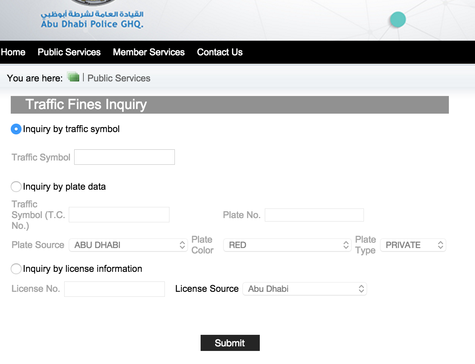
Task: Select Member Services from the navigation bar
Action: click(148, 52)
